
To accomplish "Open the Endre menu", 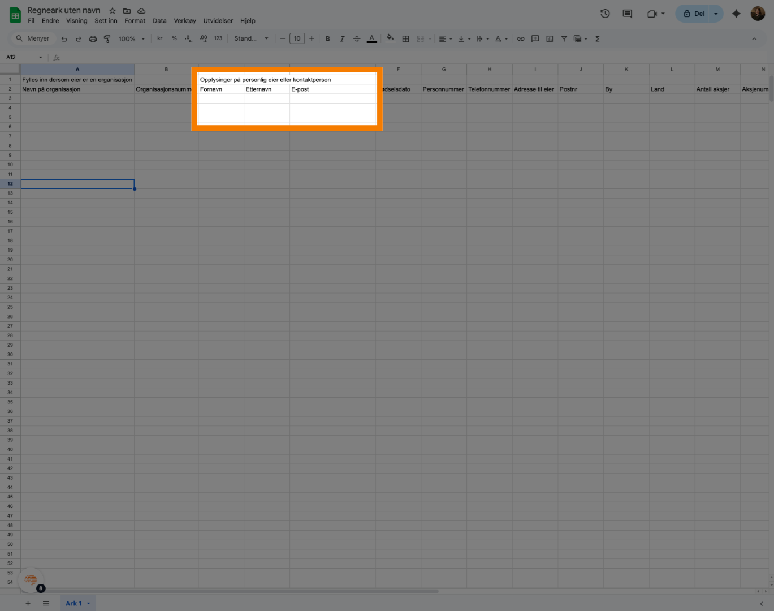I will pos(50,21).
